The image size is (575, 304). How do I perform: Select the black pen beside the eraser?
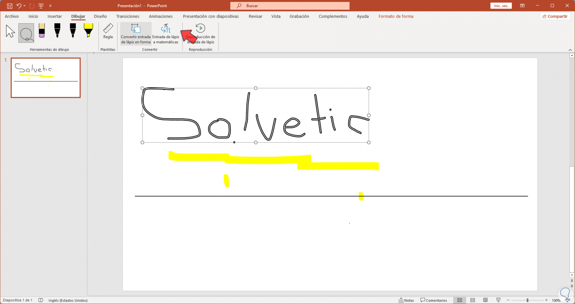(x=57, y=31)
